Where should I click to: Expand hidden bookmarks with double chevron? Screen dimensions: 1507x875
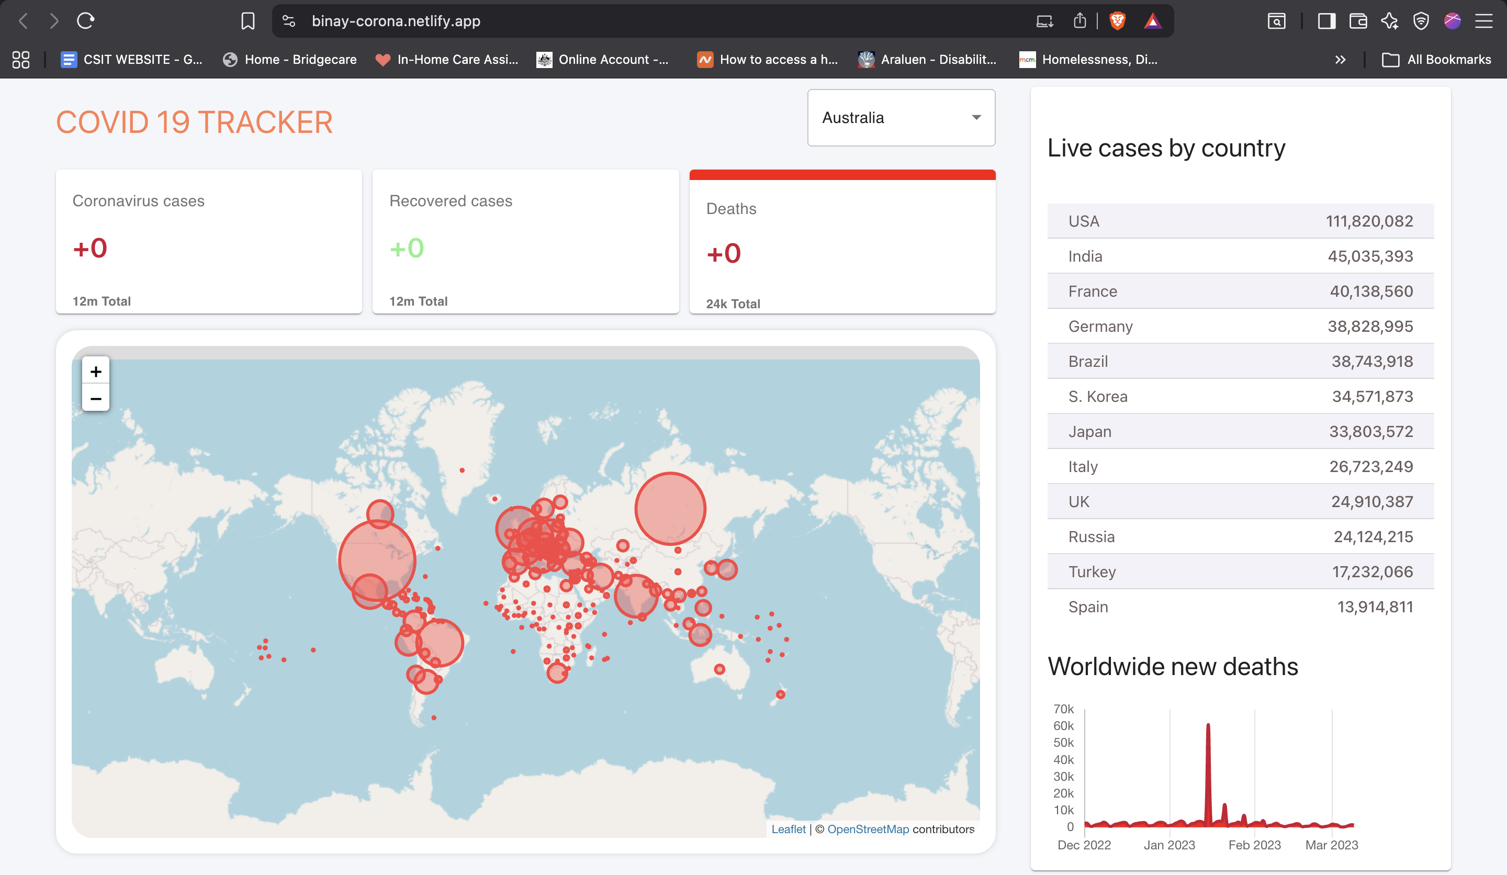coord(1340,59)
